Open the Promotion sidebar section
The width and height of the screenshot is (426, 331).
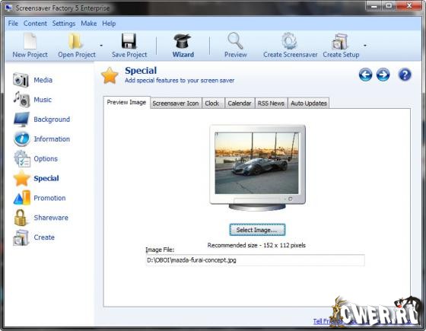[40, 198]
